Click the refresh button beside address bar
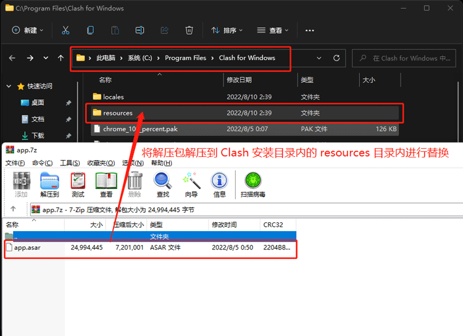Viewport: 463px width, 336px height. coord(336,58)
